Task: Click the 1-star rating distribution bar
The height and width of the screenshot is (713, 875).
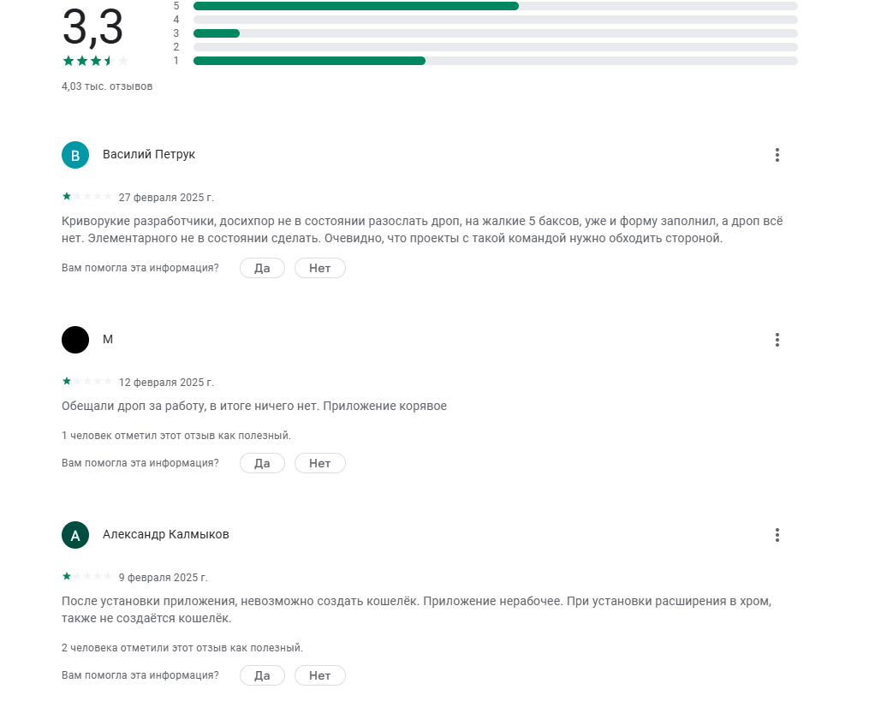Action: [x=496, y=61]
